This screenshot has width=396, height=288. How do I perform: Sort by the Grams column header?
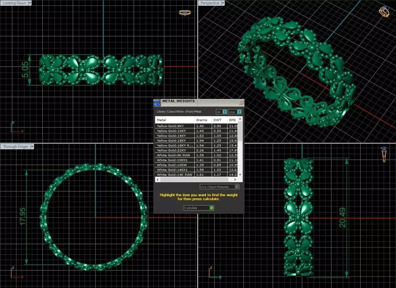[x=203, y=120]
